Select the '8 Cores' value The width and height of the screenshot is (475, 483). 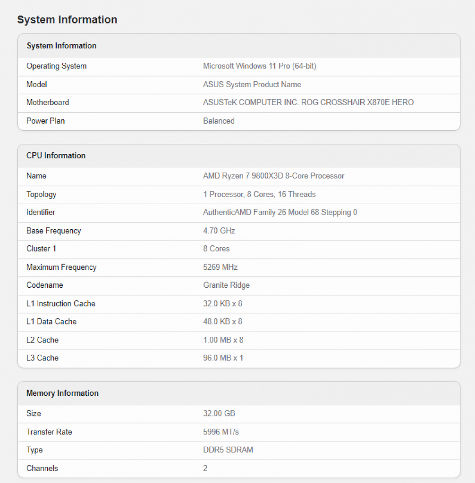216,249
